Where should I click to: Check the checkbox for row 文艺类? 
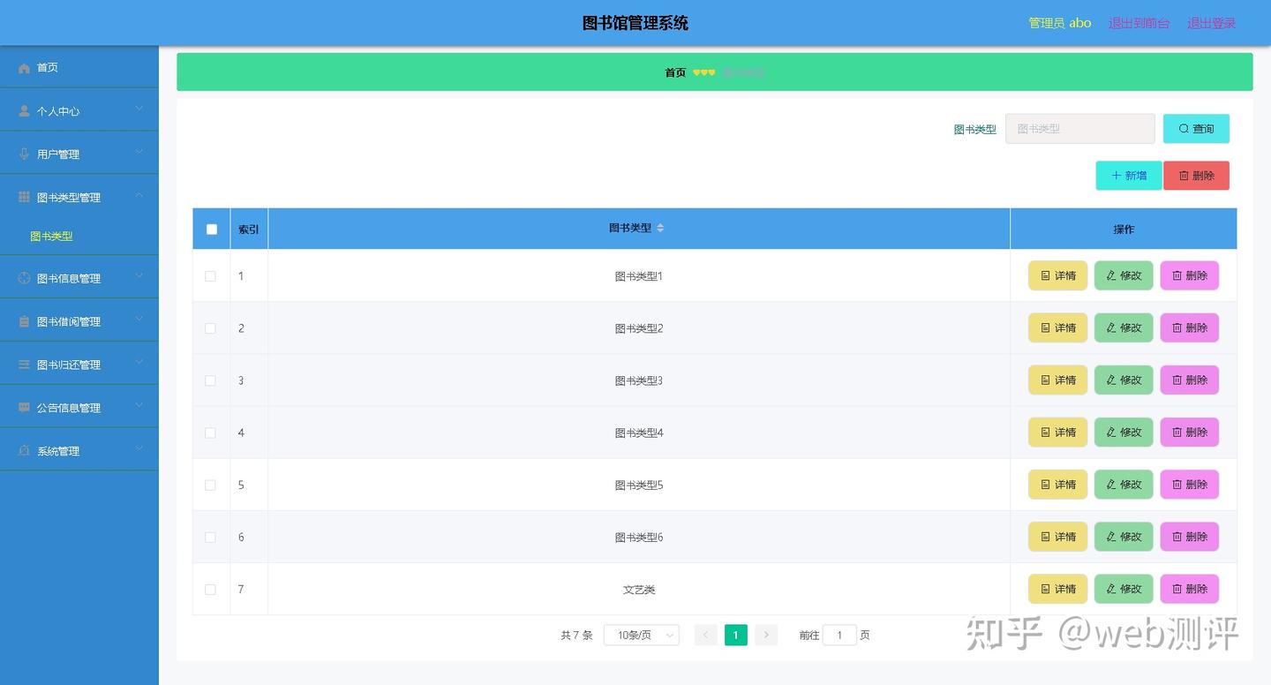(211, 589)
